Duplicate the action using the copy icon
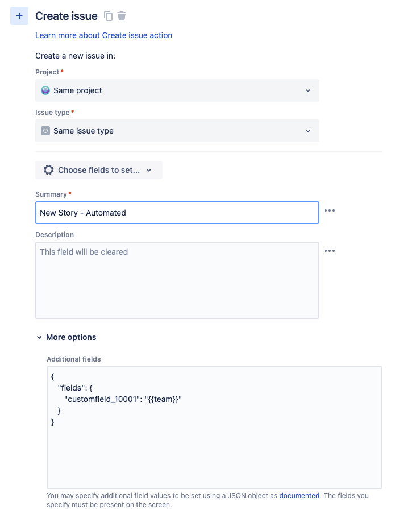 107,16
